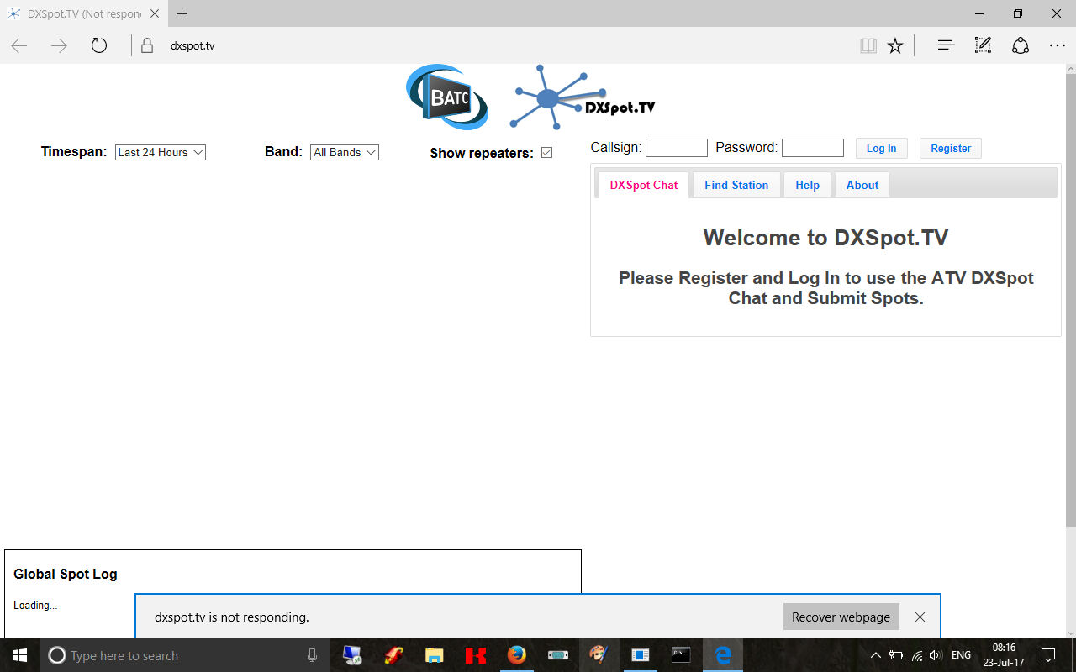1076x672 pixels.
Task: Open the Reading view book icon
Action: tap(868, 45)
